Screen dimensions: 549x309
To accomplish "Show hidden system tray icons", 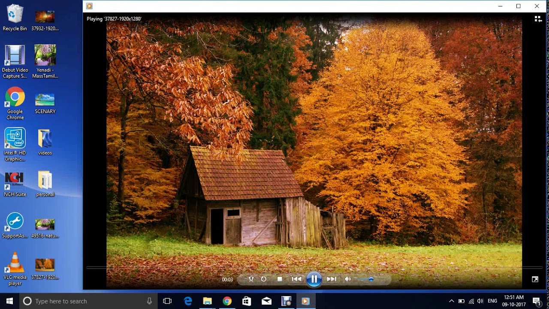I will pyautogui.click(x=451, y=301).
